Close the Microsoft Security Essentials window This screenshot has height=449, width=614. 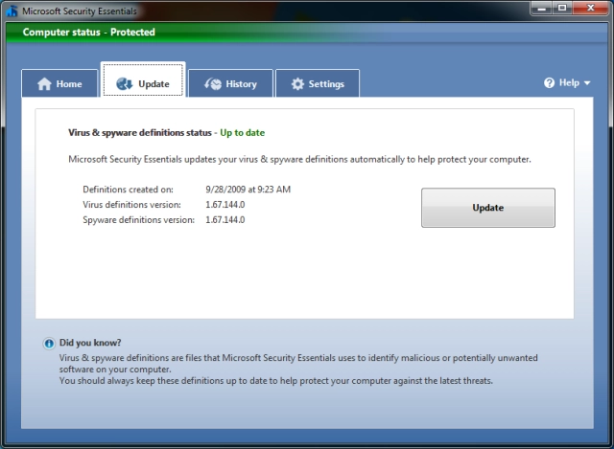click(x=591, y=9)
